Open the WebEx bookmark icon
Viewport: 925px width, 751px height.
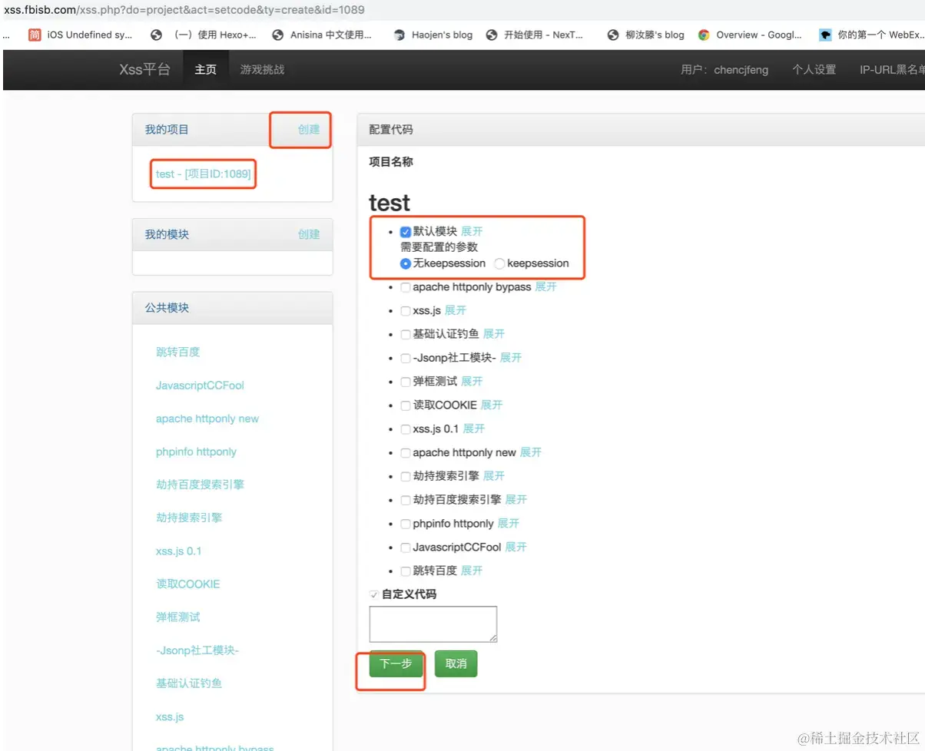pos(825,35)
